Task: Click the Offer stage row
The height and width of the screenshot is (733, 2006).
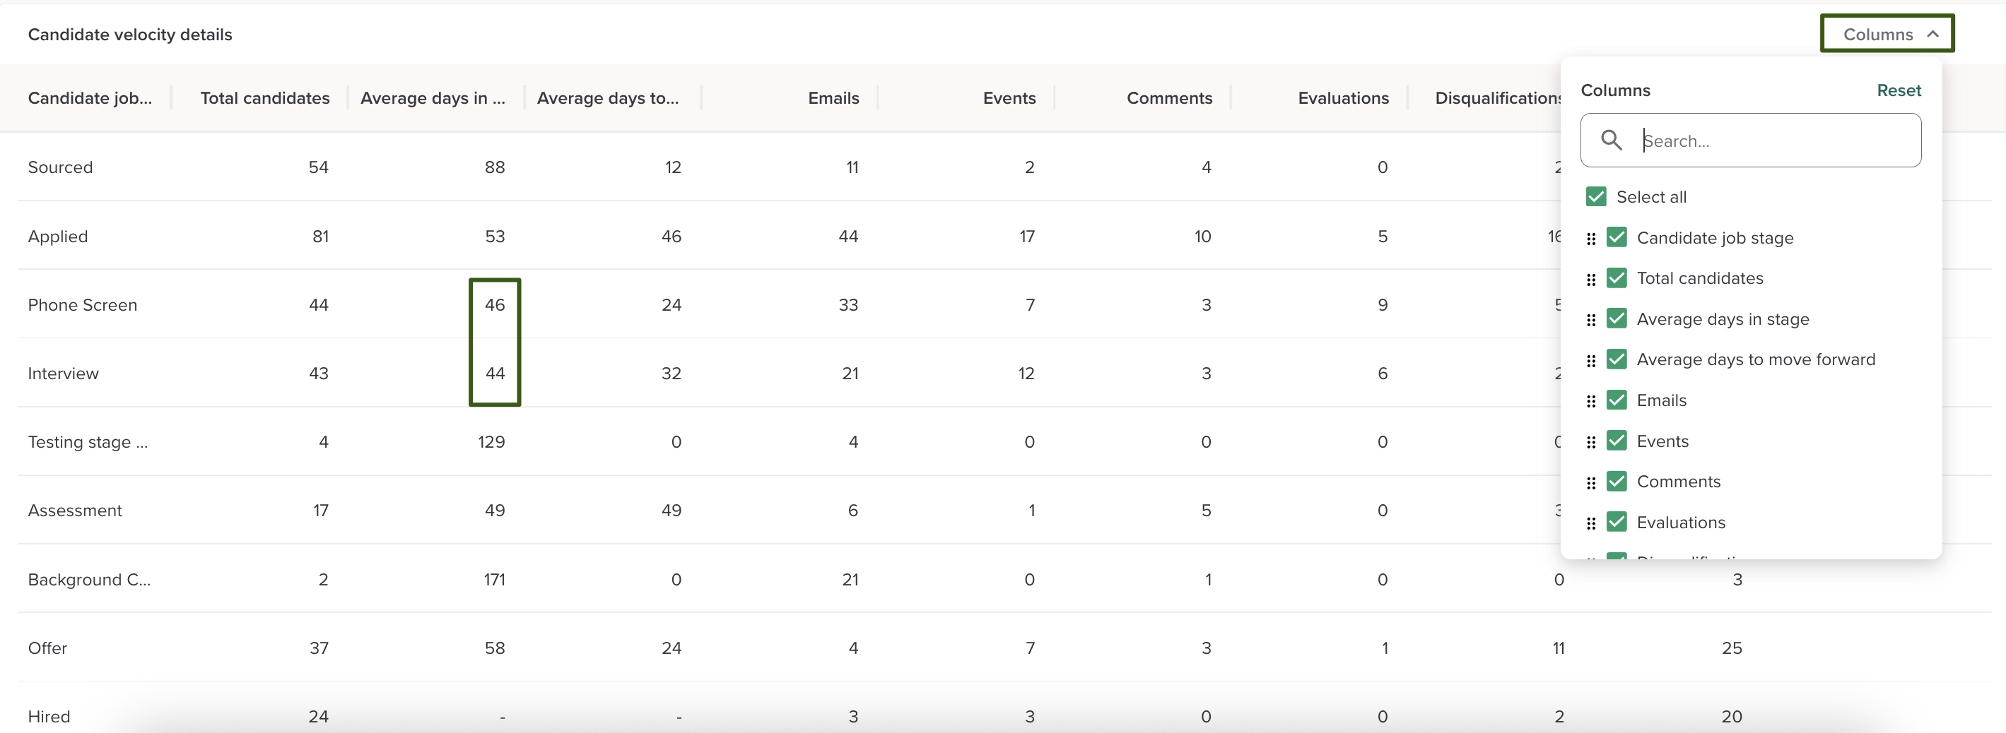Action: point(47,648)
